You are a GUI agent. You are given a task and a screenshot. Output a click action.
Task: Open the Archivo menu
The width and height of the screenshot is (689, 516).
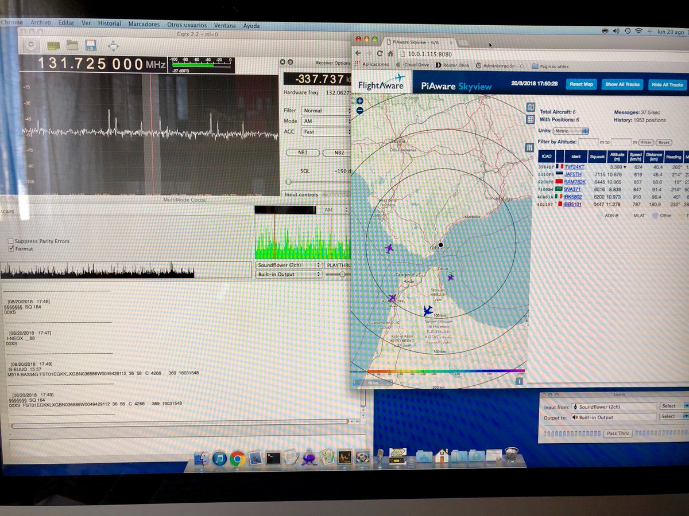pos(41,23)
